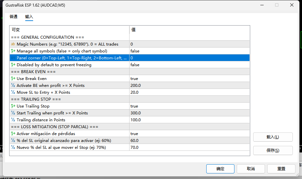The image size is (302, 179).
Task: Click fraction icon beside Activate BE row
Action: coord(13,86)
